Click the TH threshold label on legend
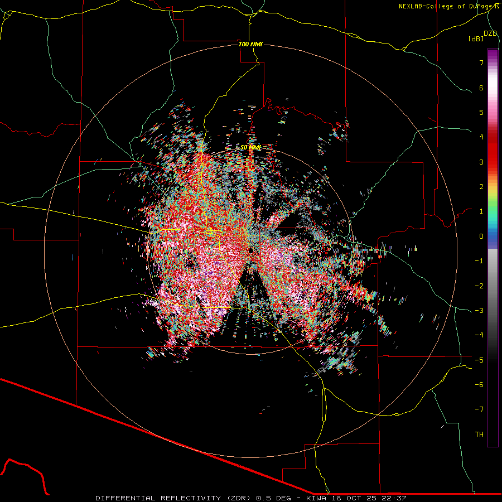502x502 pixels. tap(479, 435)
